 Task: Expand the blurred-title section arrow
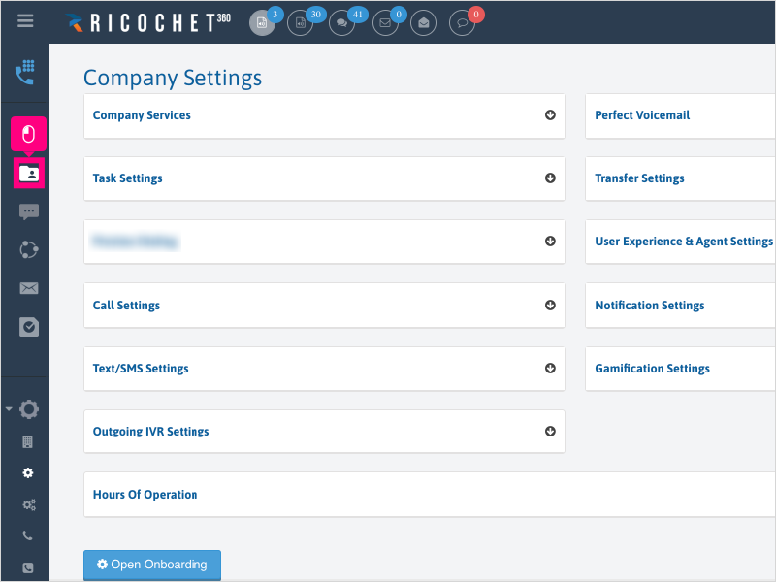tap(550, 241)
